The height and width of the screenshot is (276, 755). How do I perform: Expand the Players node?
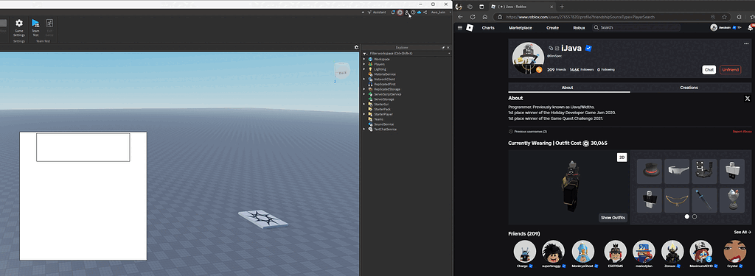point(364,64)
